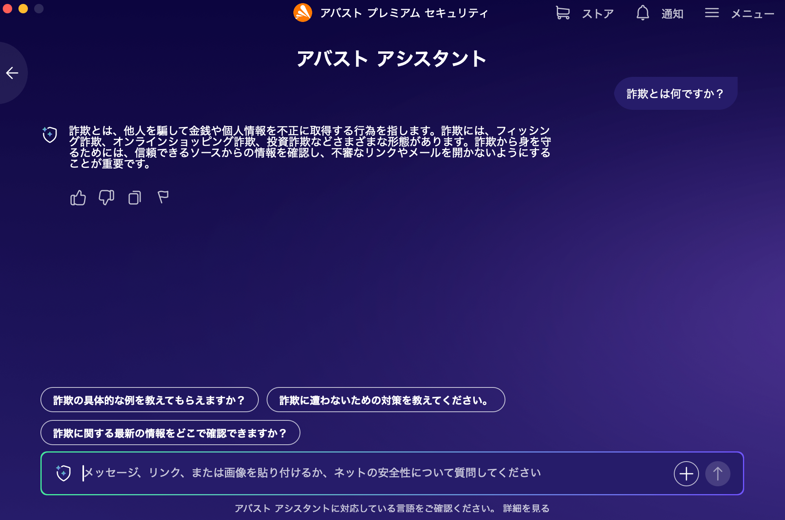Click the shield icon in input box
The width and height of the screenshot is (785, 520).
[63, 473]
